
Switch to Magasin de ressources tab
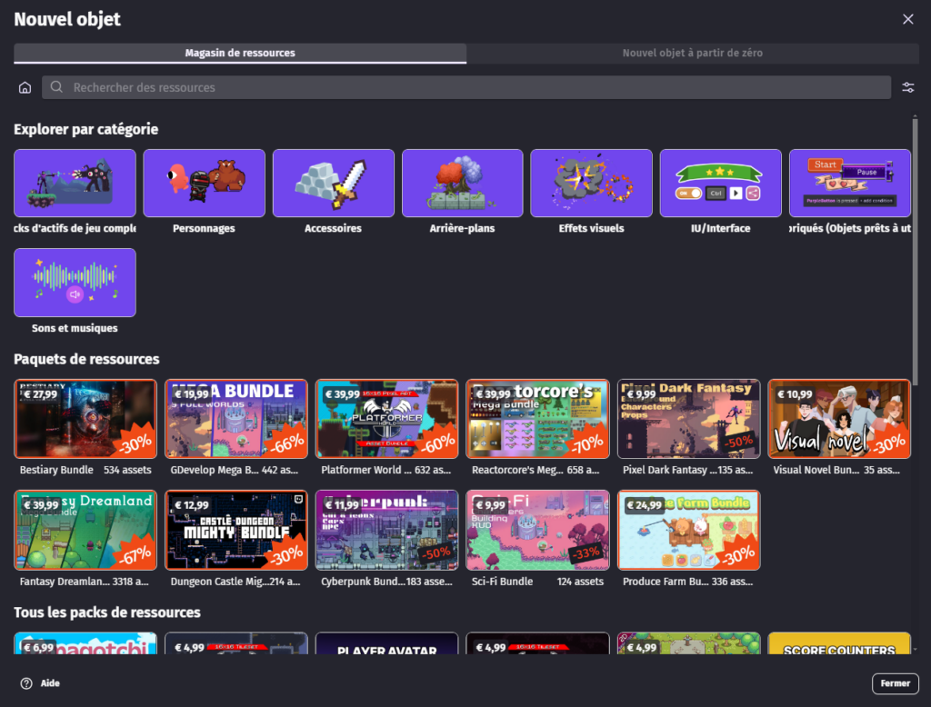pos(240,54)
